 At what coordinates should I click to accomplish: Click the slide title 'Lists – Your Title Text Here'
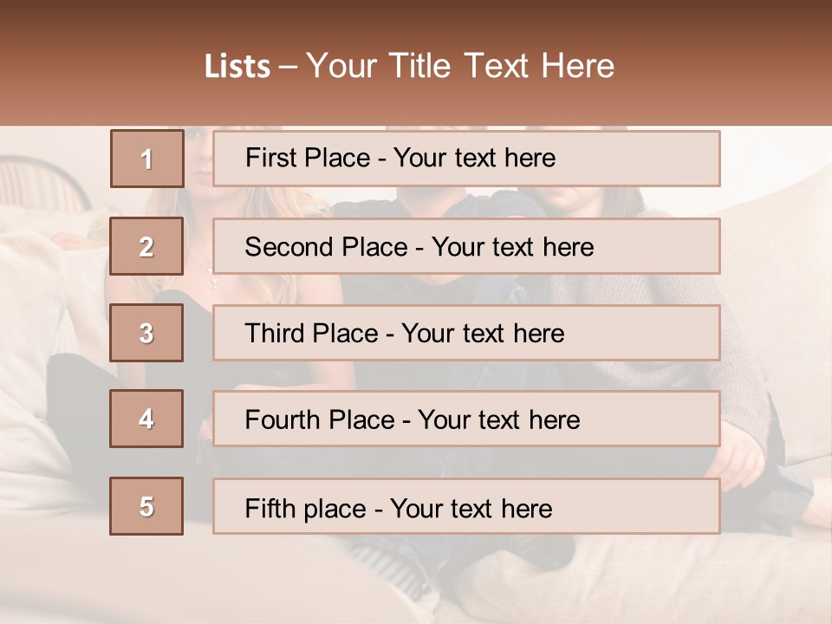(x=410, y=66)
